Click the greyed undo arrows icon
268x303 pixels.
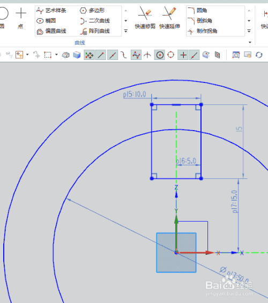(9, 55)
